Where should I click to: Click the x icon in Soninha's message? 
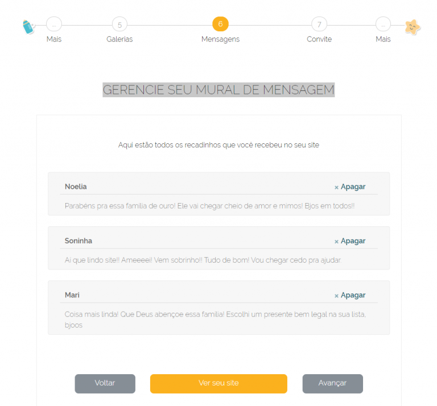pos(336,242)
